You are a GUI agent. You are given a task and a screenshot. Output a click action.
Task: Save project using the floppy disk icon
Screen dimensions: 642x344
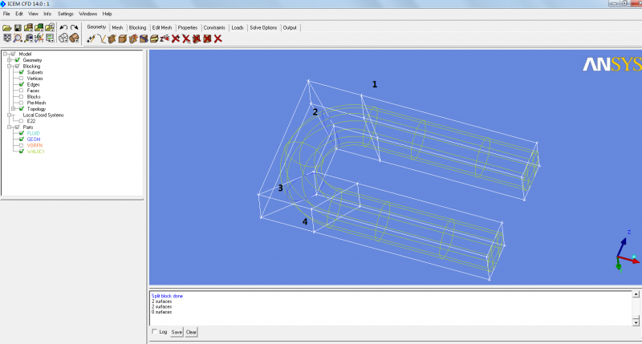coord(18,28)
